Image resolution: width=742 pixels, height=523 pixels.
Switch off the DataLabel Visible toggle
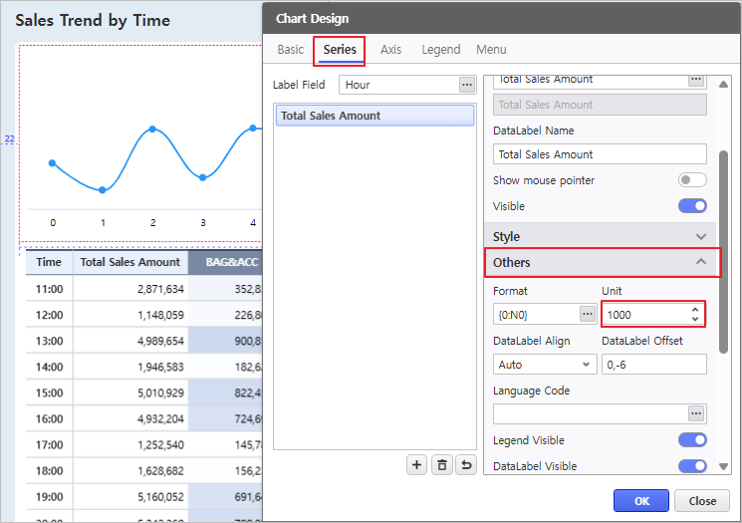[692, 466]
